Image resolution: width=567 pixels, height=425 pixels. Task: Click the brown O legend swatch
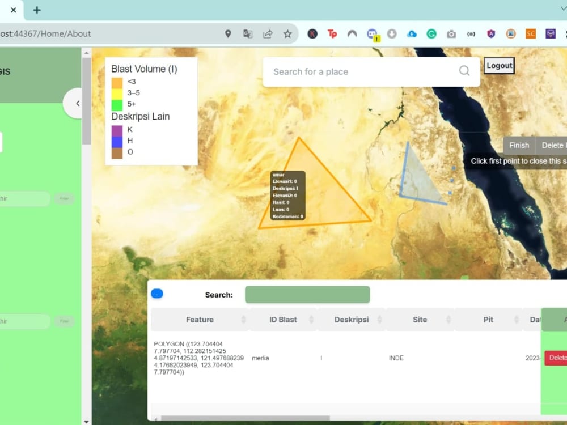(x=117, y=153)
